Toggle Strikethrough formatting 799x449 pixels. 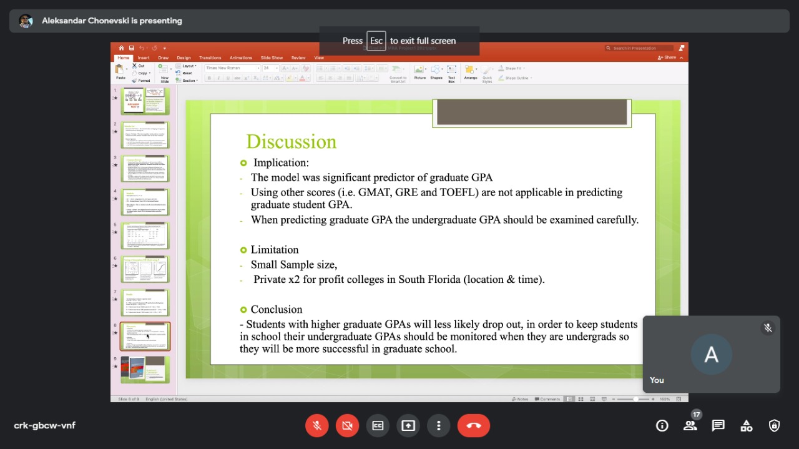coord(237,78)
